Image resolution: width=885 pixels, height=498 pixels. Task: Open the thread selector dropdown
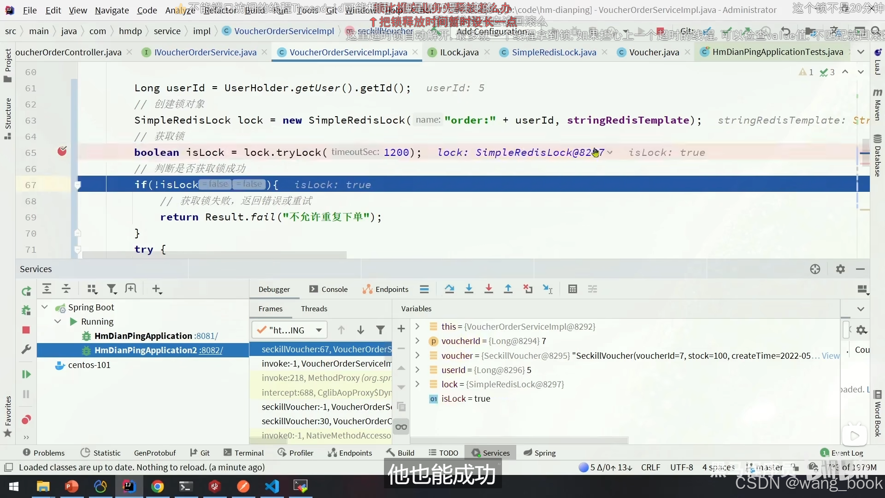point(319,330)
